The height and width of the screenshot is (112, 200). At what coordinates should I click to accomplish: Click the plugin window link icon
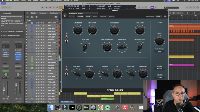pyautogui.click(x=165, y=16)
